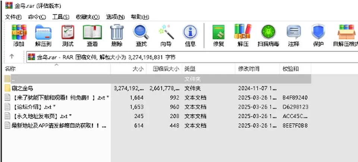
Task: Click the size value 614
Action: 139,125
